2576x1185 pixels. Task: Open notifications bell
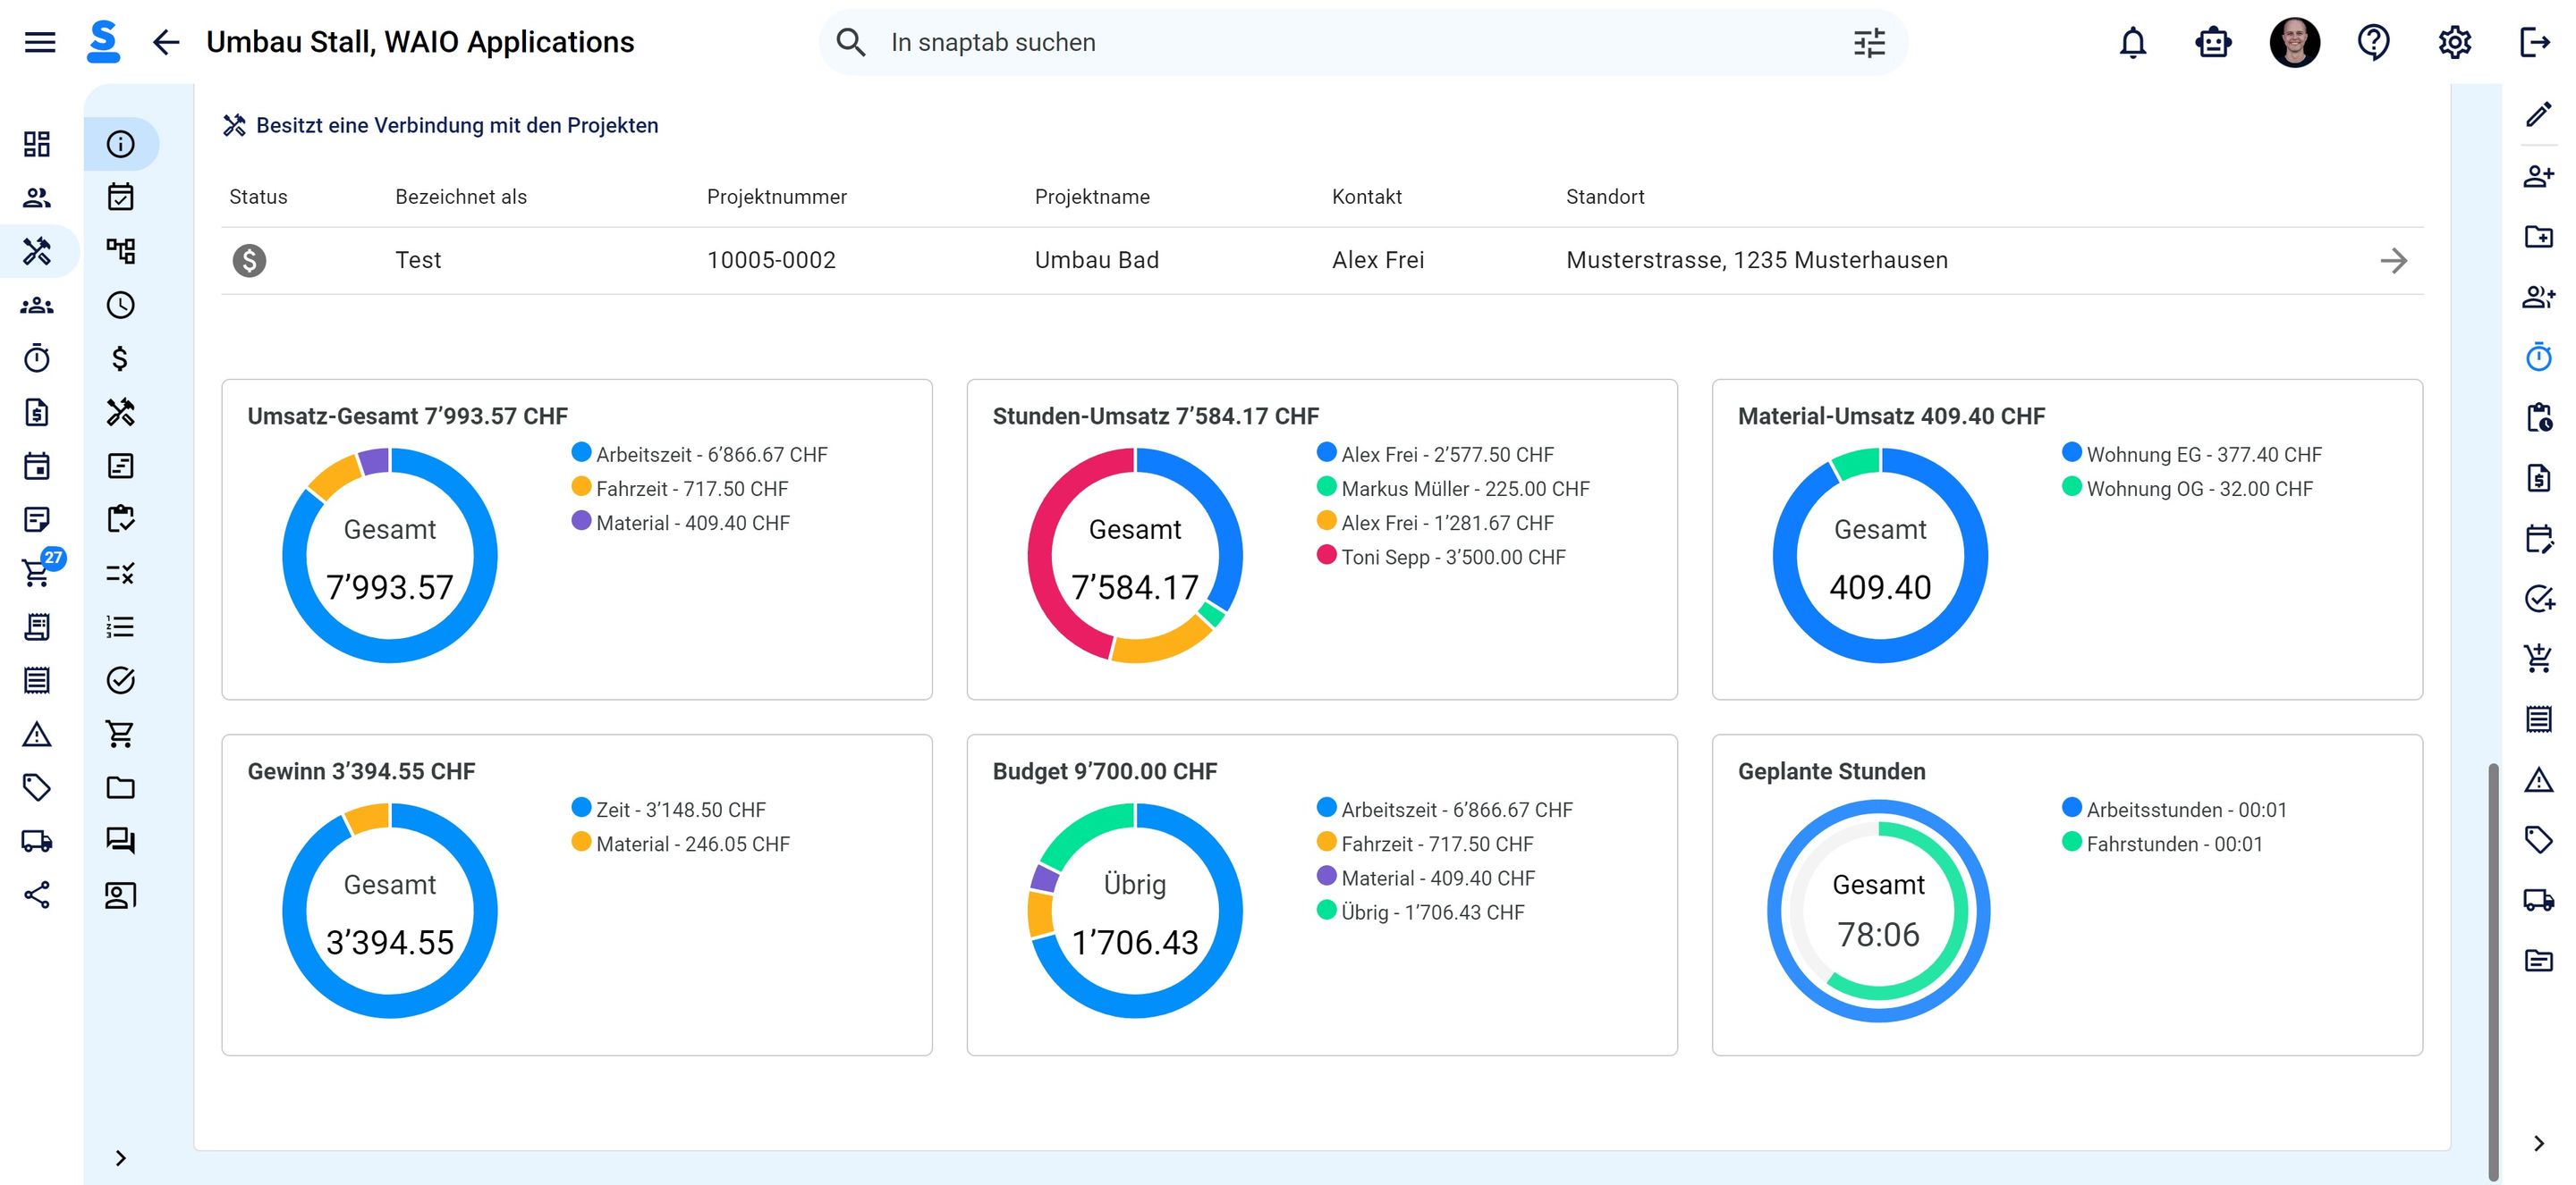tap(2132, 42)
